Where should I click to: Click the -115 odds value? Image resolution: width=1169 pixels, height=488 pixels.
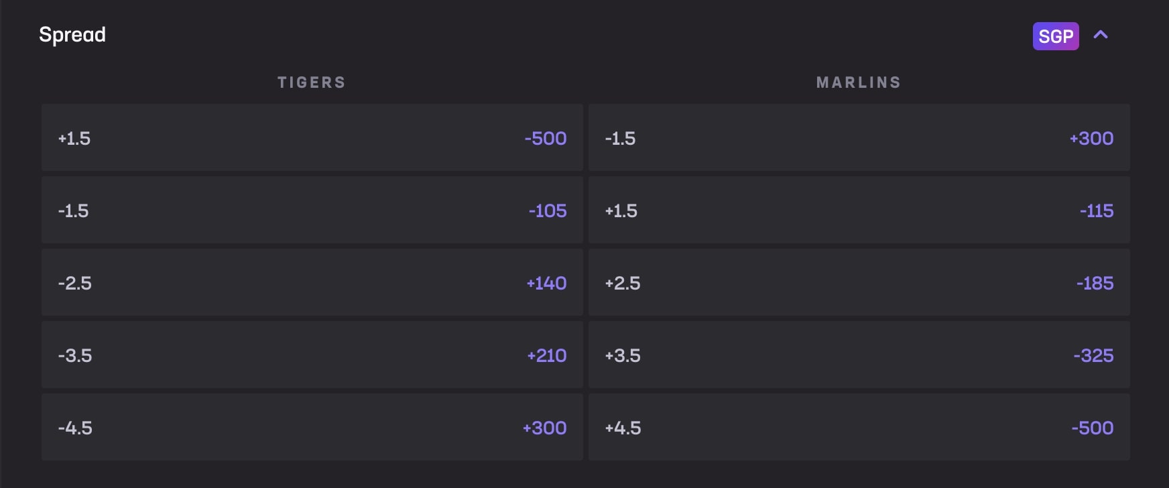tap(1097, 211)
